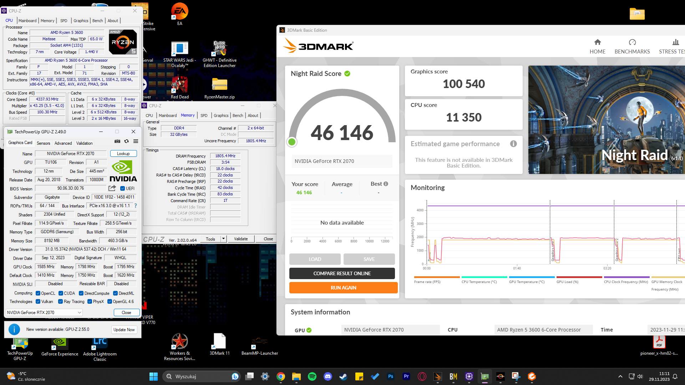Open Mainboard tab in top CPU-Z window
Screen dimensions: 685x385
(x=27, y=21)
